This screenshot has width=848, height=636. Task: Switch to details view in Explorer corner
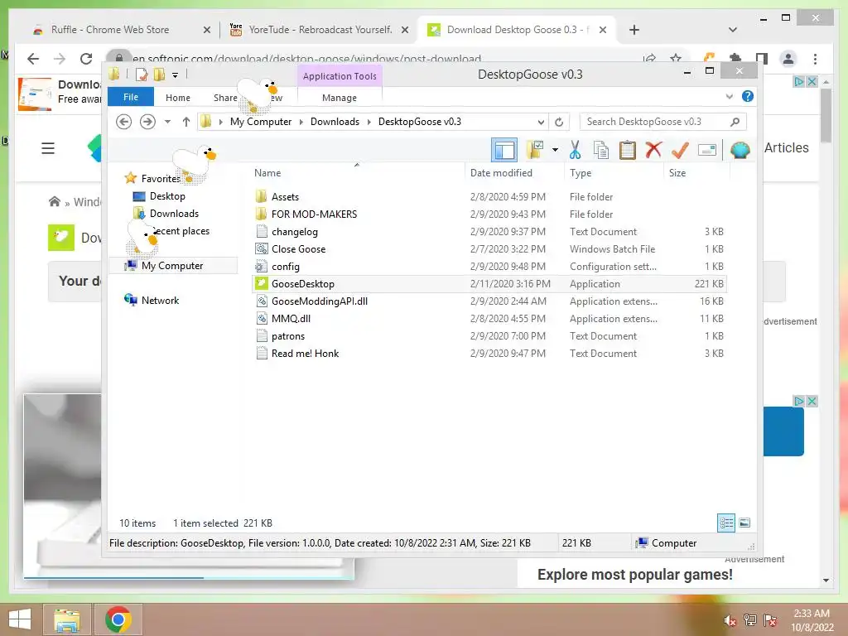[x=726, y=523]
